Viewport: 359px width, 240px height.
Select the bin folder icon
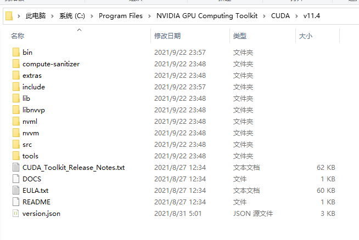click(x=16, y=52)
